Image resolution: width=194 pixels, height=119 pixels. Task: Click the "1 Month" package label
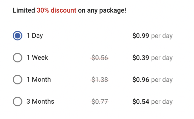pyautogui.click(x=39, y=80)
